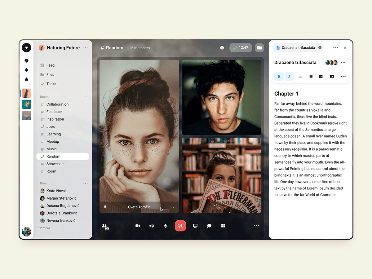Click the compass explore icon in left rail
The height and width of the screenshot is (279, 372).
tap(26, 61)
